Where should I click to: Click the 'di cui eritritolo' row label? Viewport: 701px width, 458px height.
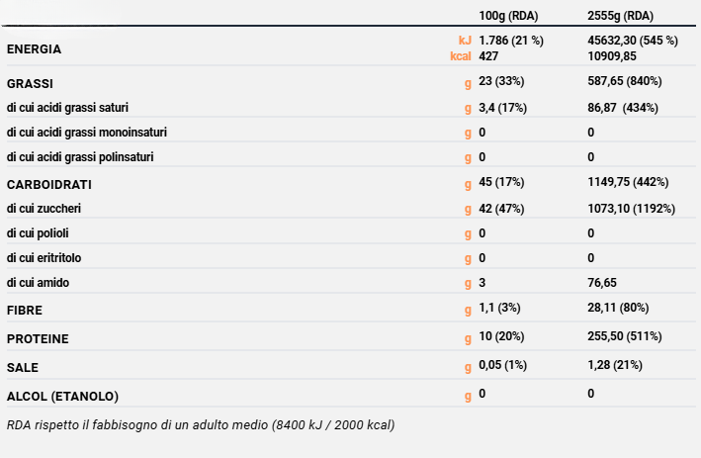(x=43, y=258)
